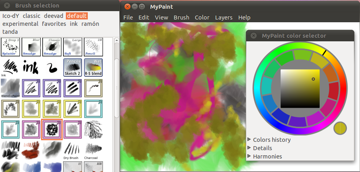Open the File menu

[x=128, y=17]
